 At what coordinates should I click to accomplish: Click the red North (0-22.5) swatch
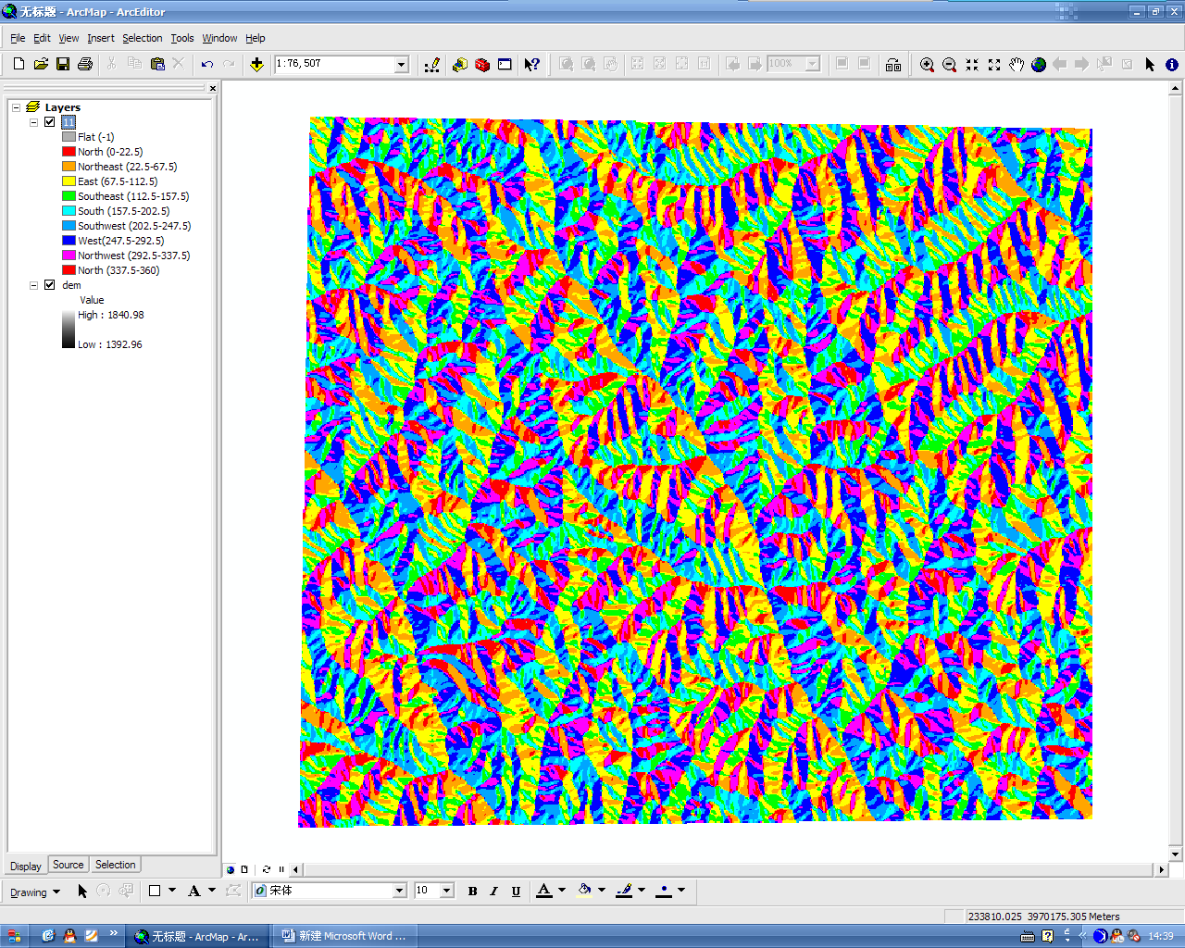point(69,152)
